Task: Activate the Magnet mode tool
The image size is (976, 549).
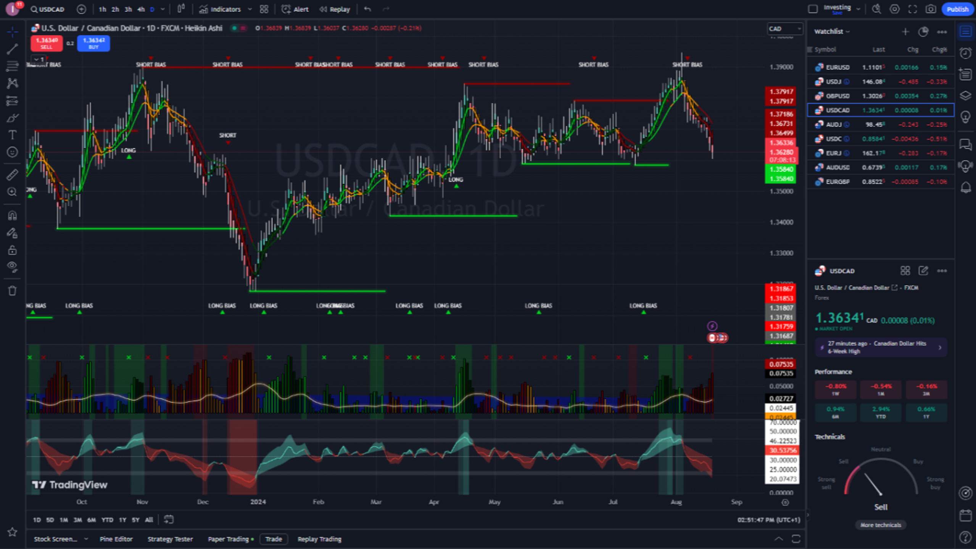Action: [12, 216]
